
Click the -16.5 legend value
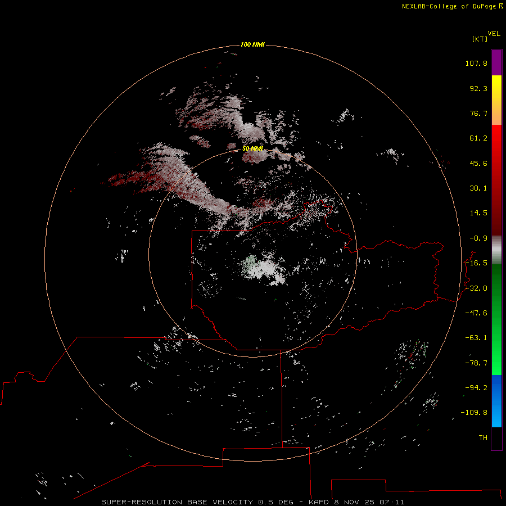coord(476,263)
